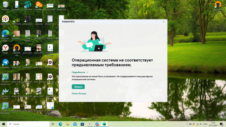
Task: Select the Дневник конспект document icon
Action: [50, 50]
